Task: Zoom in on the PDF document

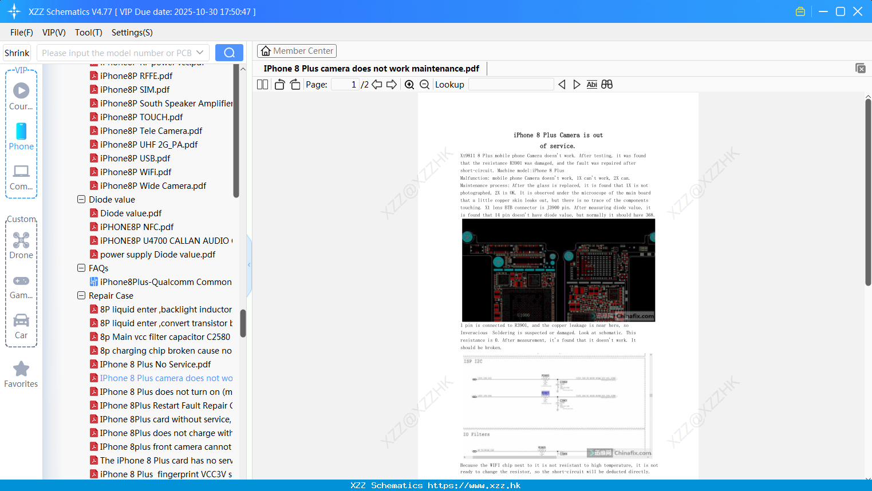Action: tap(409, 84)
